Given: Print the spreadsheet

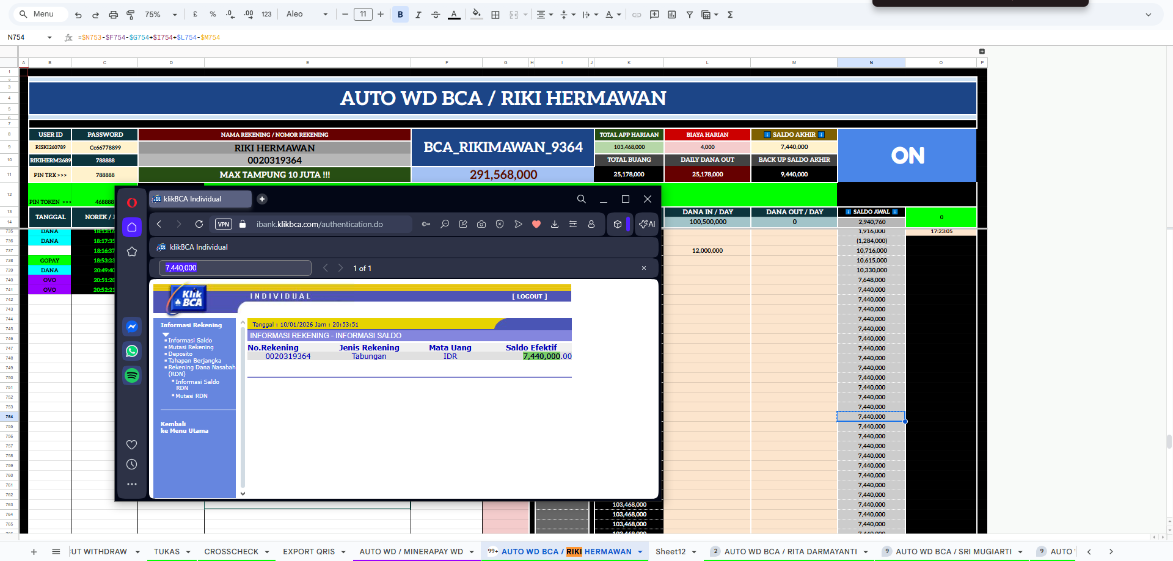Looking at the screenshot, I should coord(113,15).
